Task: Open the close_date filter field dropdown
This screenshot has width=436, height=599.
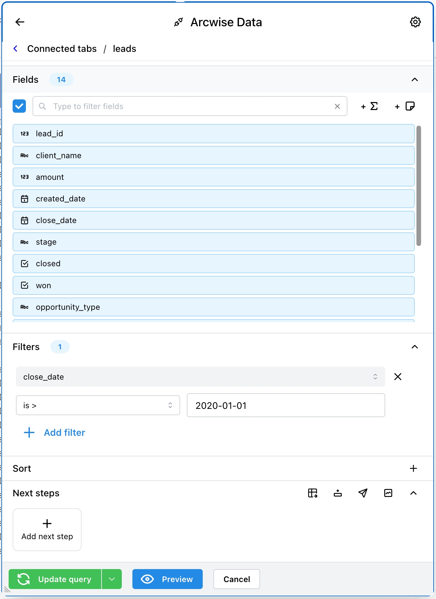Action: point(200,377)
